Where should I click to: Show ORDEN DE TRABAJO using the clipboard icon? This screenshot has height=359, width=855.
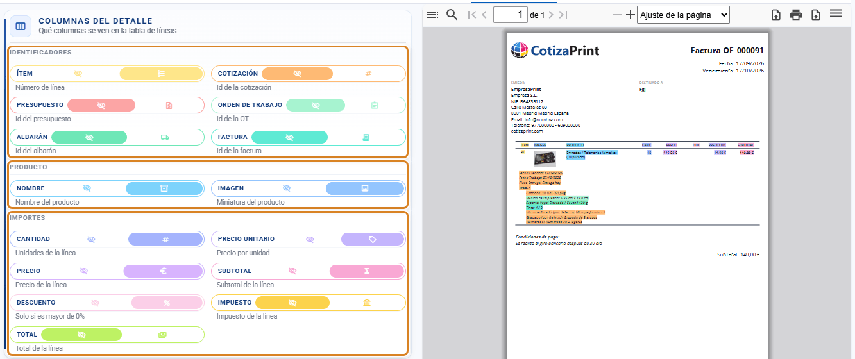pyautogui.click(x=375, y=105)
